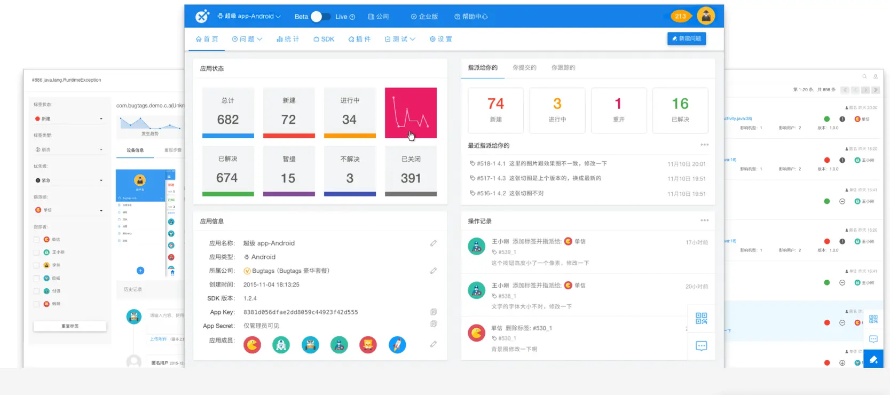Copy the App Key value
Image resolution: width=890 pixels, height=395 pixels.
pos(434,312)
